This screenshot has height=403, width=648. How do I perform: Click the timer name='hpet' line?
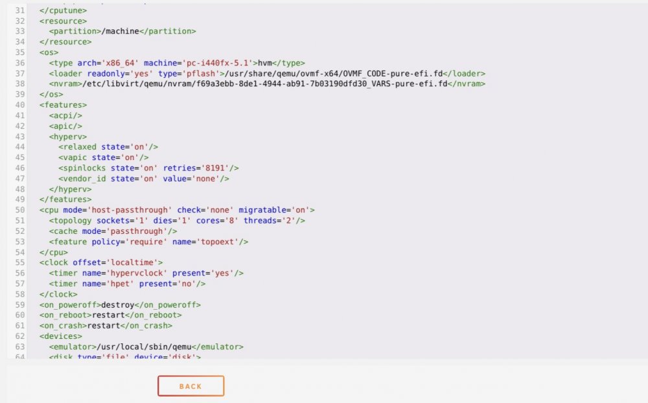[127, 284]
